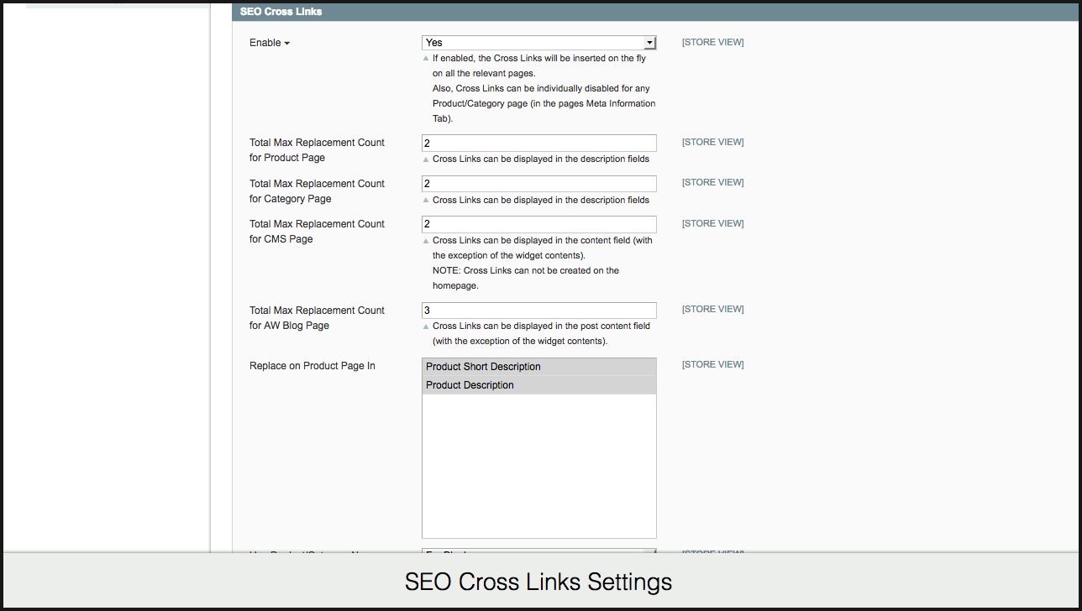Click into the CMS Page max replacement count field
This screenshot has width=1082, height=611.
pyautogui.click(x=538, y=224)
